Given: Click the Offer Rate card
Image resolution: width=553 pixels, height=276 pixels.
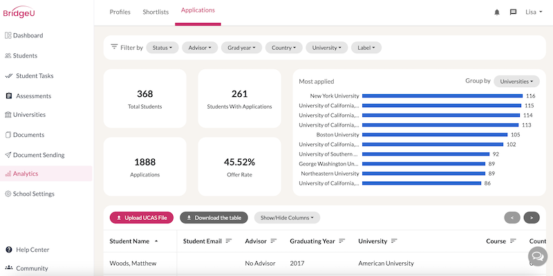Looking at the screenshot, I should coord(239,167).
